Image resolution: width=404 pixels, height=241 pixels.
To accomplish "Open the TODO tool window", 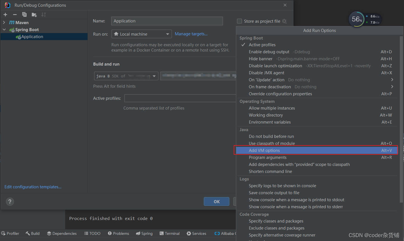I will point(92,233).
